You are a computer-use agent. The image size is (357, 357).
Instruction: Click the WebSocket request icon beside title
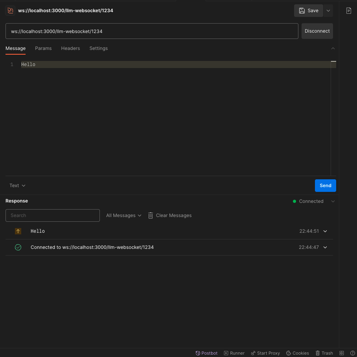tap(10, 11)
